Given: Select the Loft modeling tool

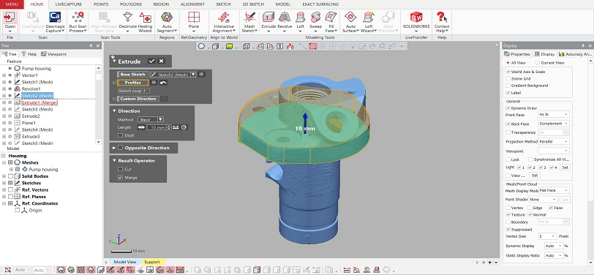Looking at the screenshot, I should click(300, 23).
